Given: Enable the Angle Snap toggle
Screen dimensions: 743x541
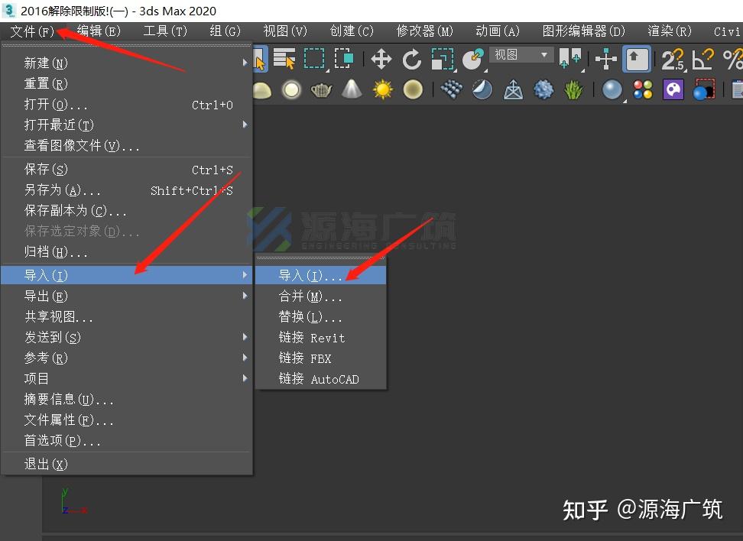Looking at the screenshot, I should [x=702, y=59].
